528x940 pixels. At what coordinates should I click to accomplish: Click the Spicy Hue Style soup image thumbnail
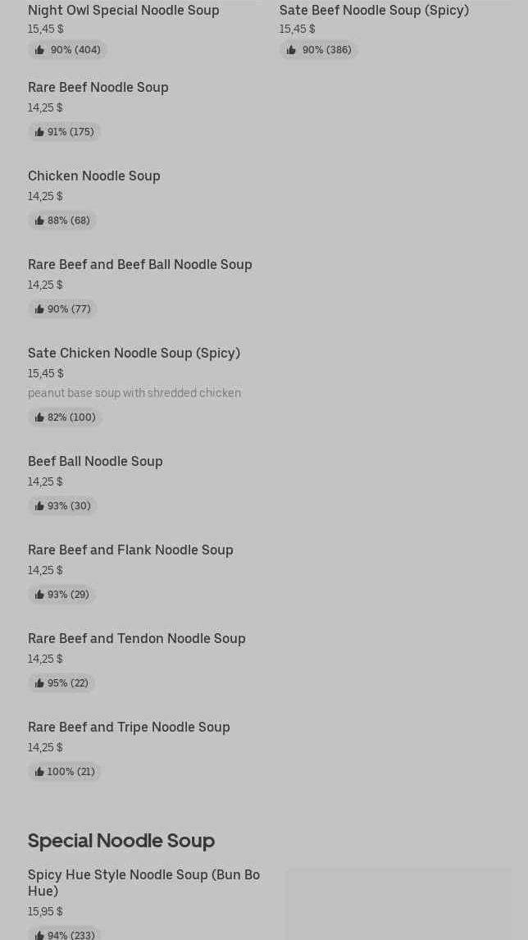(398, 904)
